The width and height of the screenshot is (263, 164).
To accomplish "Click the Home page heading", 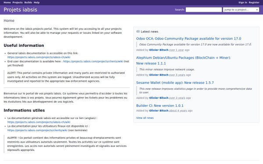I will [9, 21].
